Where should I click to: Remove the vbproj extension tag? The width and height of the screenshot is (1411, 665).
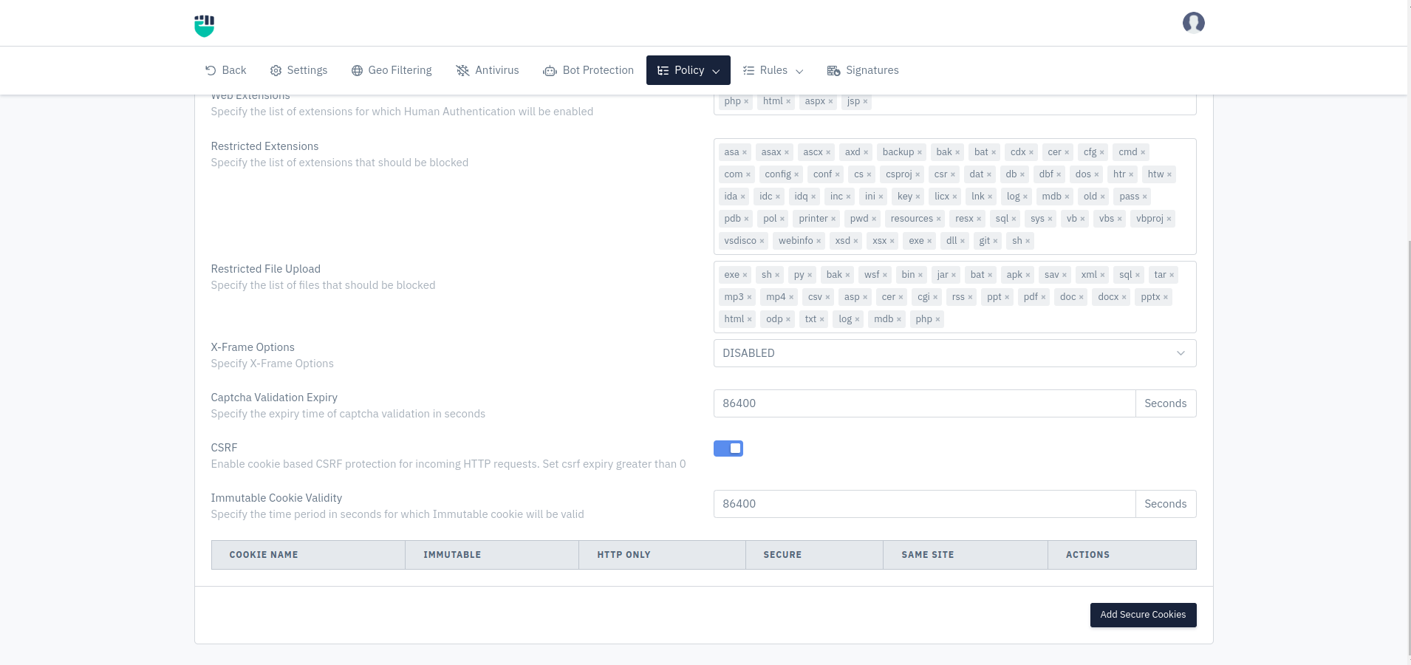point(1169,219)
